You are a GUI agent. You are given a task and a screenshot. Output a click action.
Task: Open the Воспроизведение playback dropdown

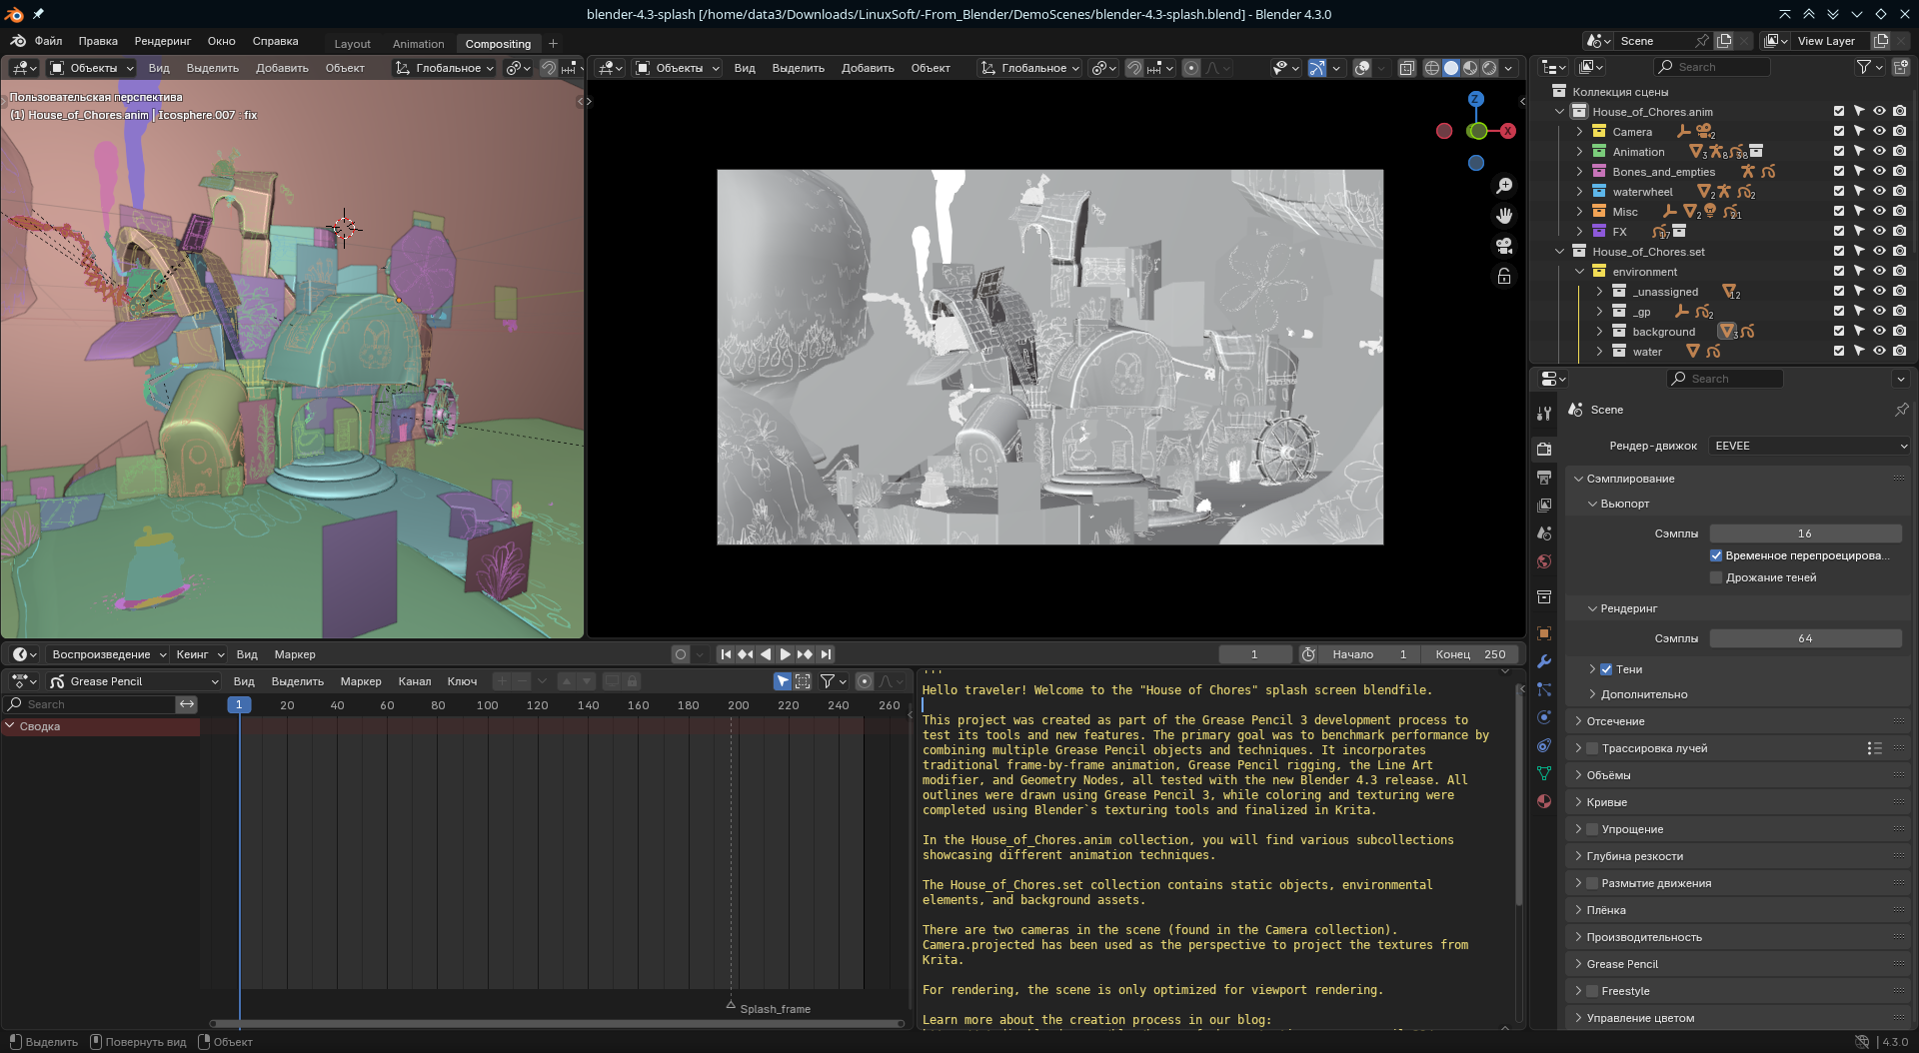click(107, 654)
